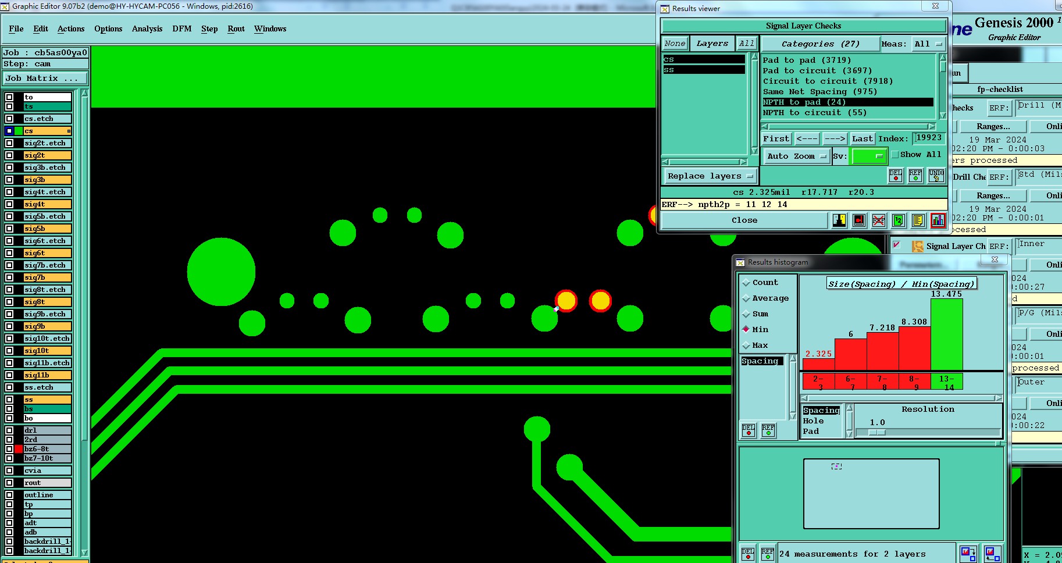The image size is (1062, 563).
Task: Open the Actions menu
Action: pos(71,29)
